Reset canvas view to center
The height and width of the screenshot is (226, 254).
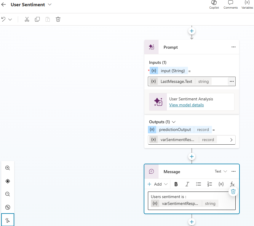point(8,181)
